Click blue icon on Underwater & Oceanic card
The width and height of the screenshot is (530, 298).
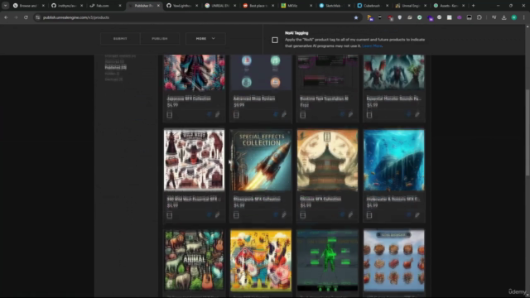pyautogui.click(x=408, y=215)
